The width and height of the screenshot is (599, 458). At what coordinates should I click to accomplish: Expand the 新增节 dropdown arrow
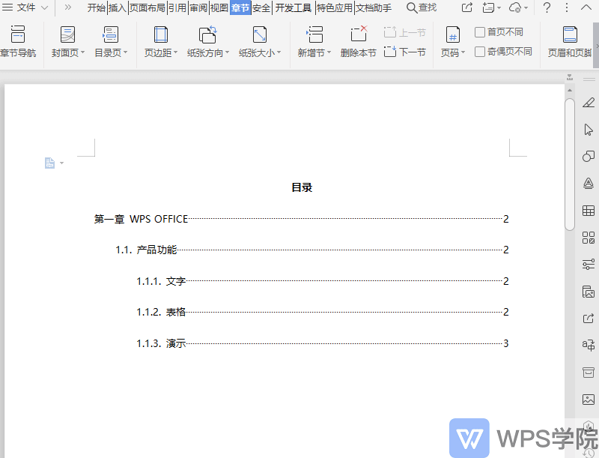[x=329, y=52]
